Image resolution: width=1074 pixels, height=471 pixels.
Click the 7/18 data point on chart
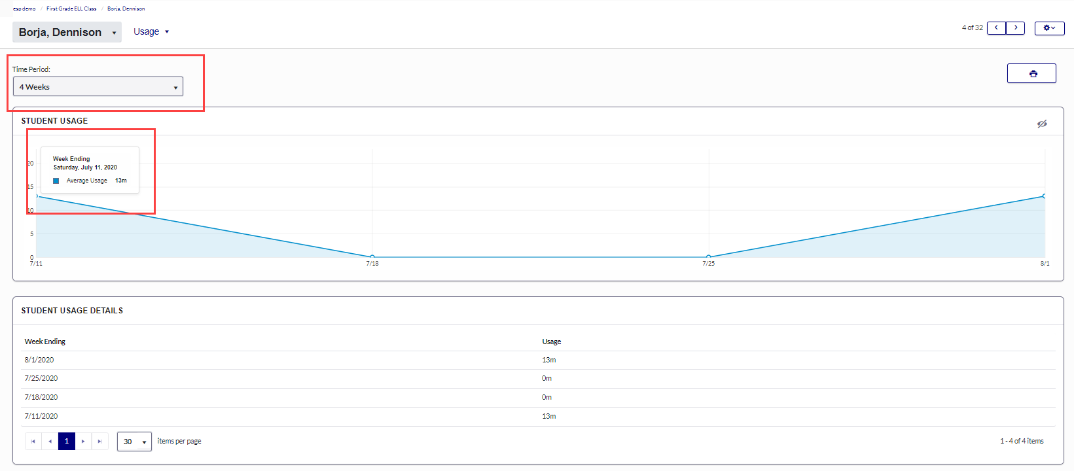[372, 257]
